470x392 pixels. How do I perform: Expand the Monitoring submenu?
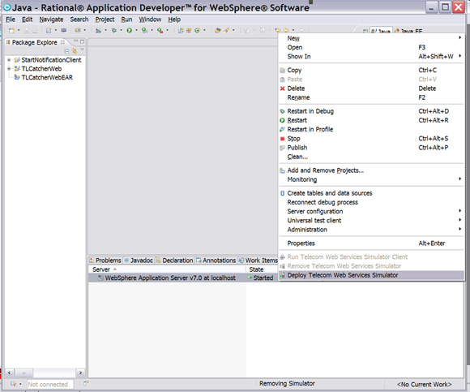[x=372, y=179]
